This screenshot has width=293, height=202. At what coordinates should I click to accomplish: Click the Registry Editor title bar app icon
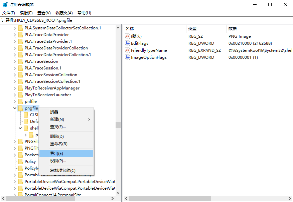click(x=5, y=5)
